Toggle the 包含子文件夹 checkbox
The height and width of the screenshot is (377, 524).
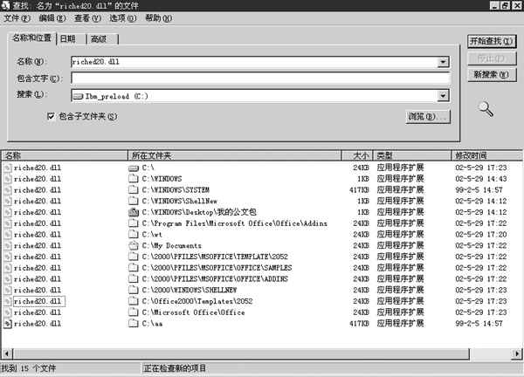click(x=51, y=116)
